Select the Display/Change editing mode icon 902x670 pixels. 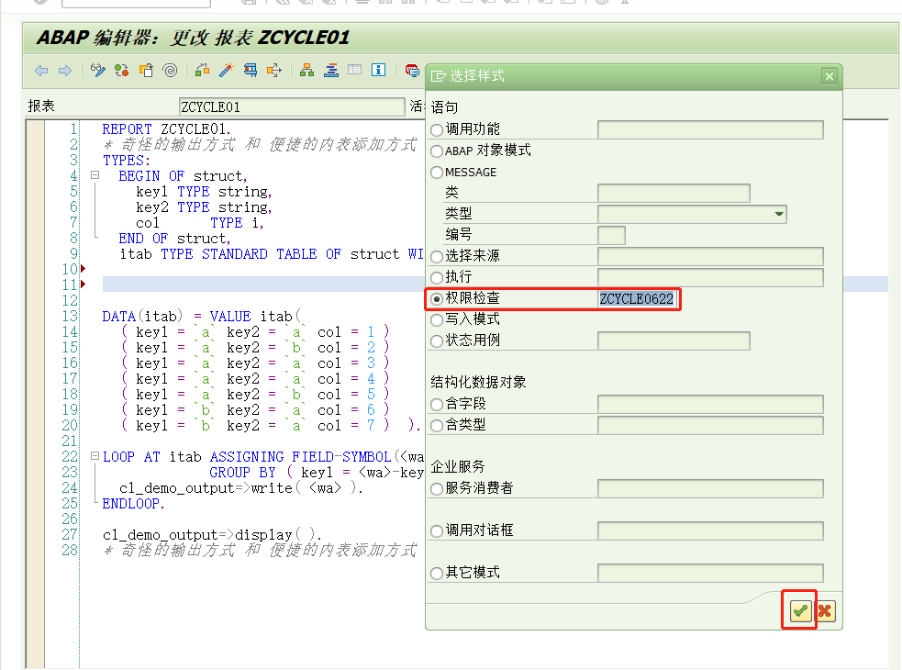[98, 70]
